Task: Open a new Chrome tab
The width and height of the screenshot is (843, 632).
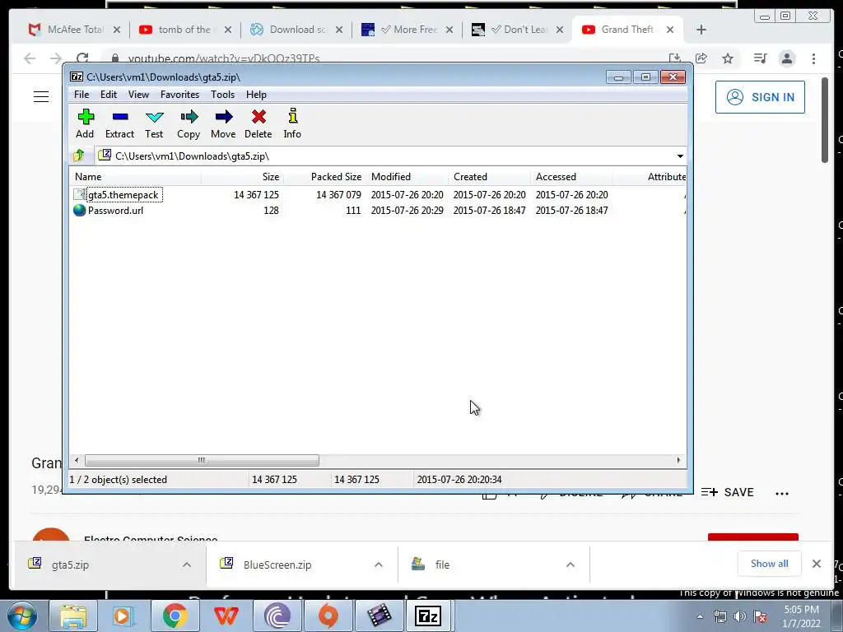Action: coord(701,30)
